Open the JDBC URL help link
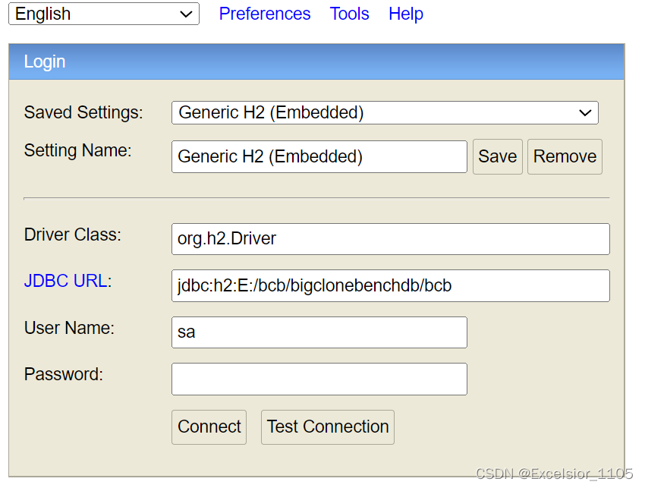This screenshot has height=488, width=645. pos(66,281)
